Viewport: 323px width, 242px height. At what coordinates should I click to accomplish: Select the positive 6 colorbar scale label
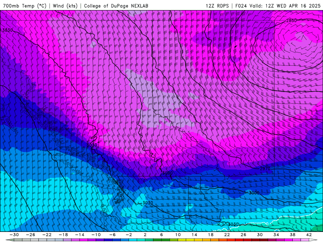[x=161, y=235]
